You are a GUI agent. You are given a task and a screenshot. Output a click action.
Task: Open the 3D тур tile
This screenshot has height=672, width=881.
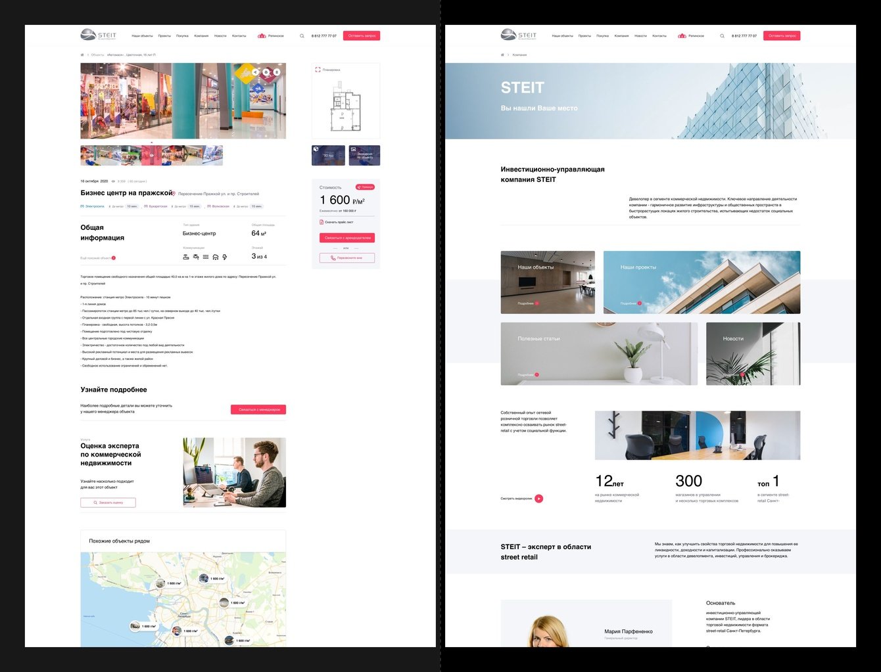(328, 155)
